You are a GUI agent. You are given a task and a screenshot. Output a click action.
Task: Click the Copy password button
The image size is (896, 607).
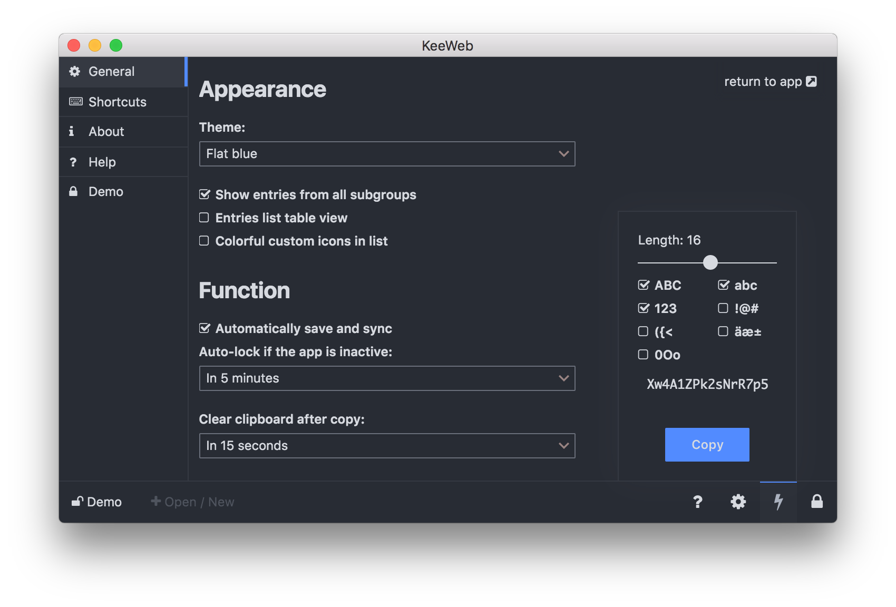707,445
